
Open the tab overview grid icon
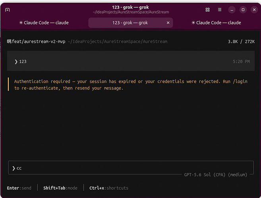pyautogui.click(x=207, y=10)
